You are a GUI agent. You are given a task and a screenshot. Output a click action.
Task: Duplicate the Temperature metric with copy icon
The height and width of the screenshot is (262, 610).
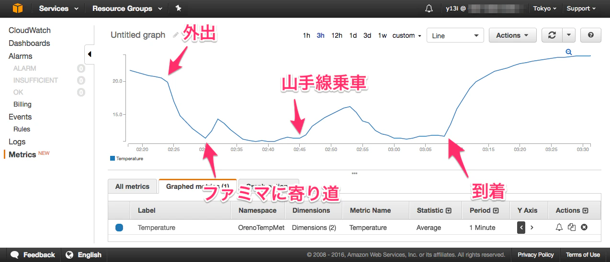[x=571, y=228]
